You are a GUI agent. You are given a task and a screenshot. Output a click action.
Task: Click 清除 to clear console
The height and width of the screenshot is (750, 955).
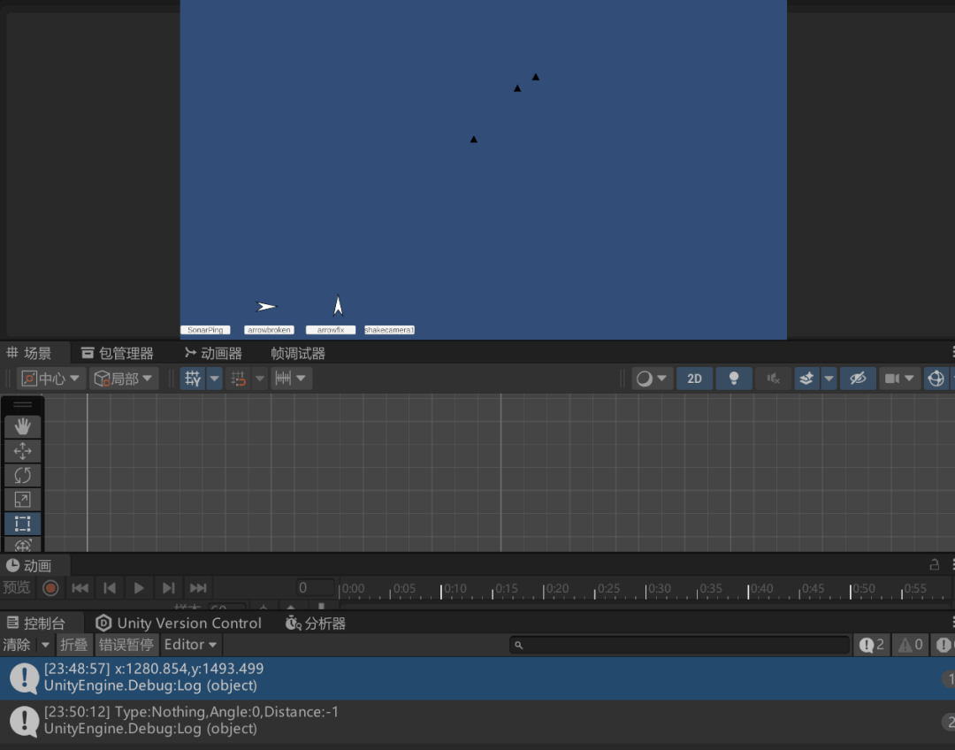pyautogui.click(x=17, y=645)
